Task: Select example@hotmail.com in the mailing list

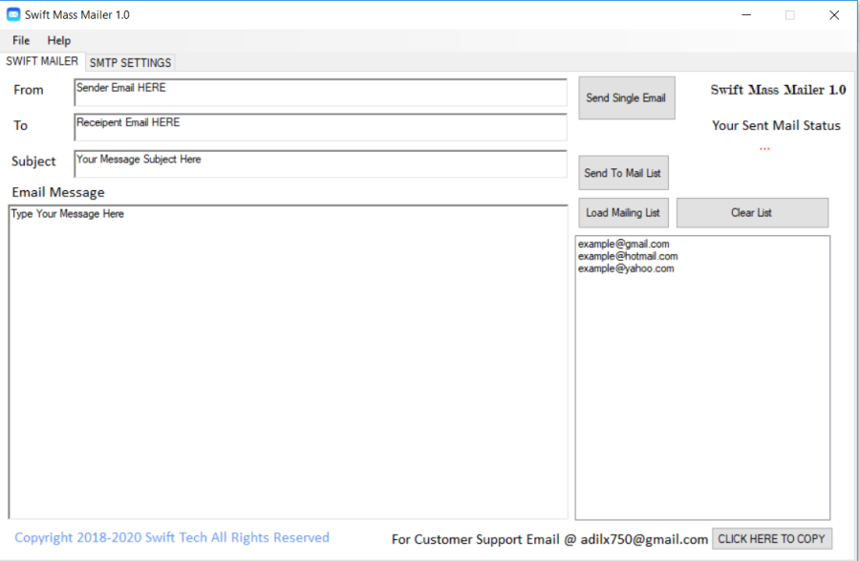Action: pyautogui.click(x=628, y=256)
